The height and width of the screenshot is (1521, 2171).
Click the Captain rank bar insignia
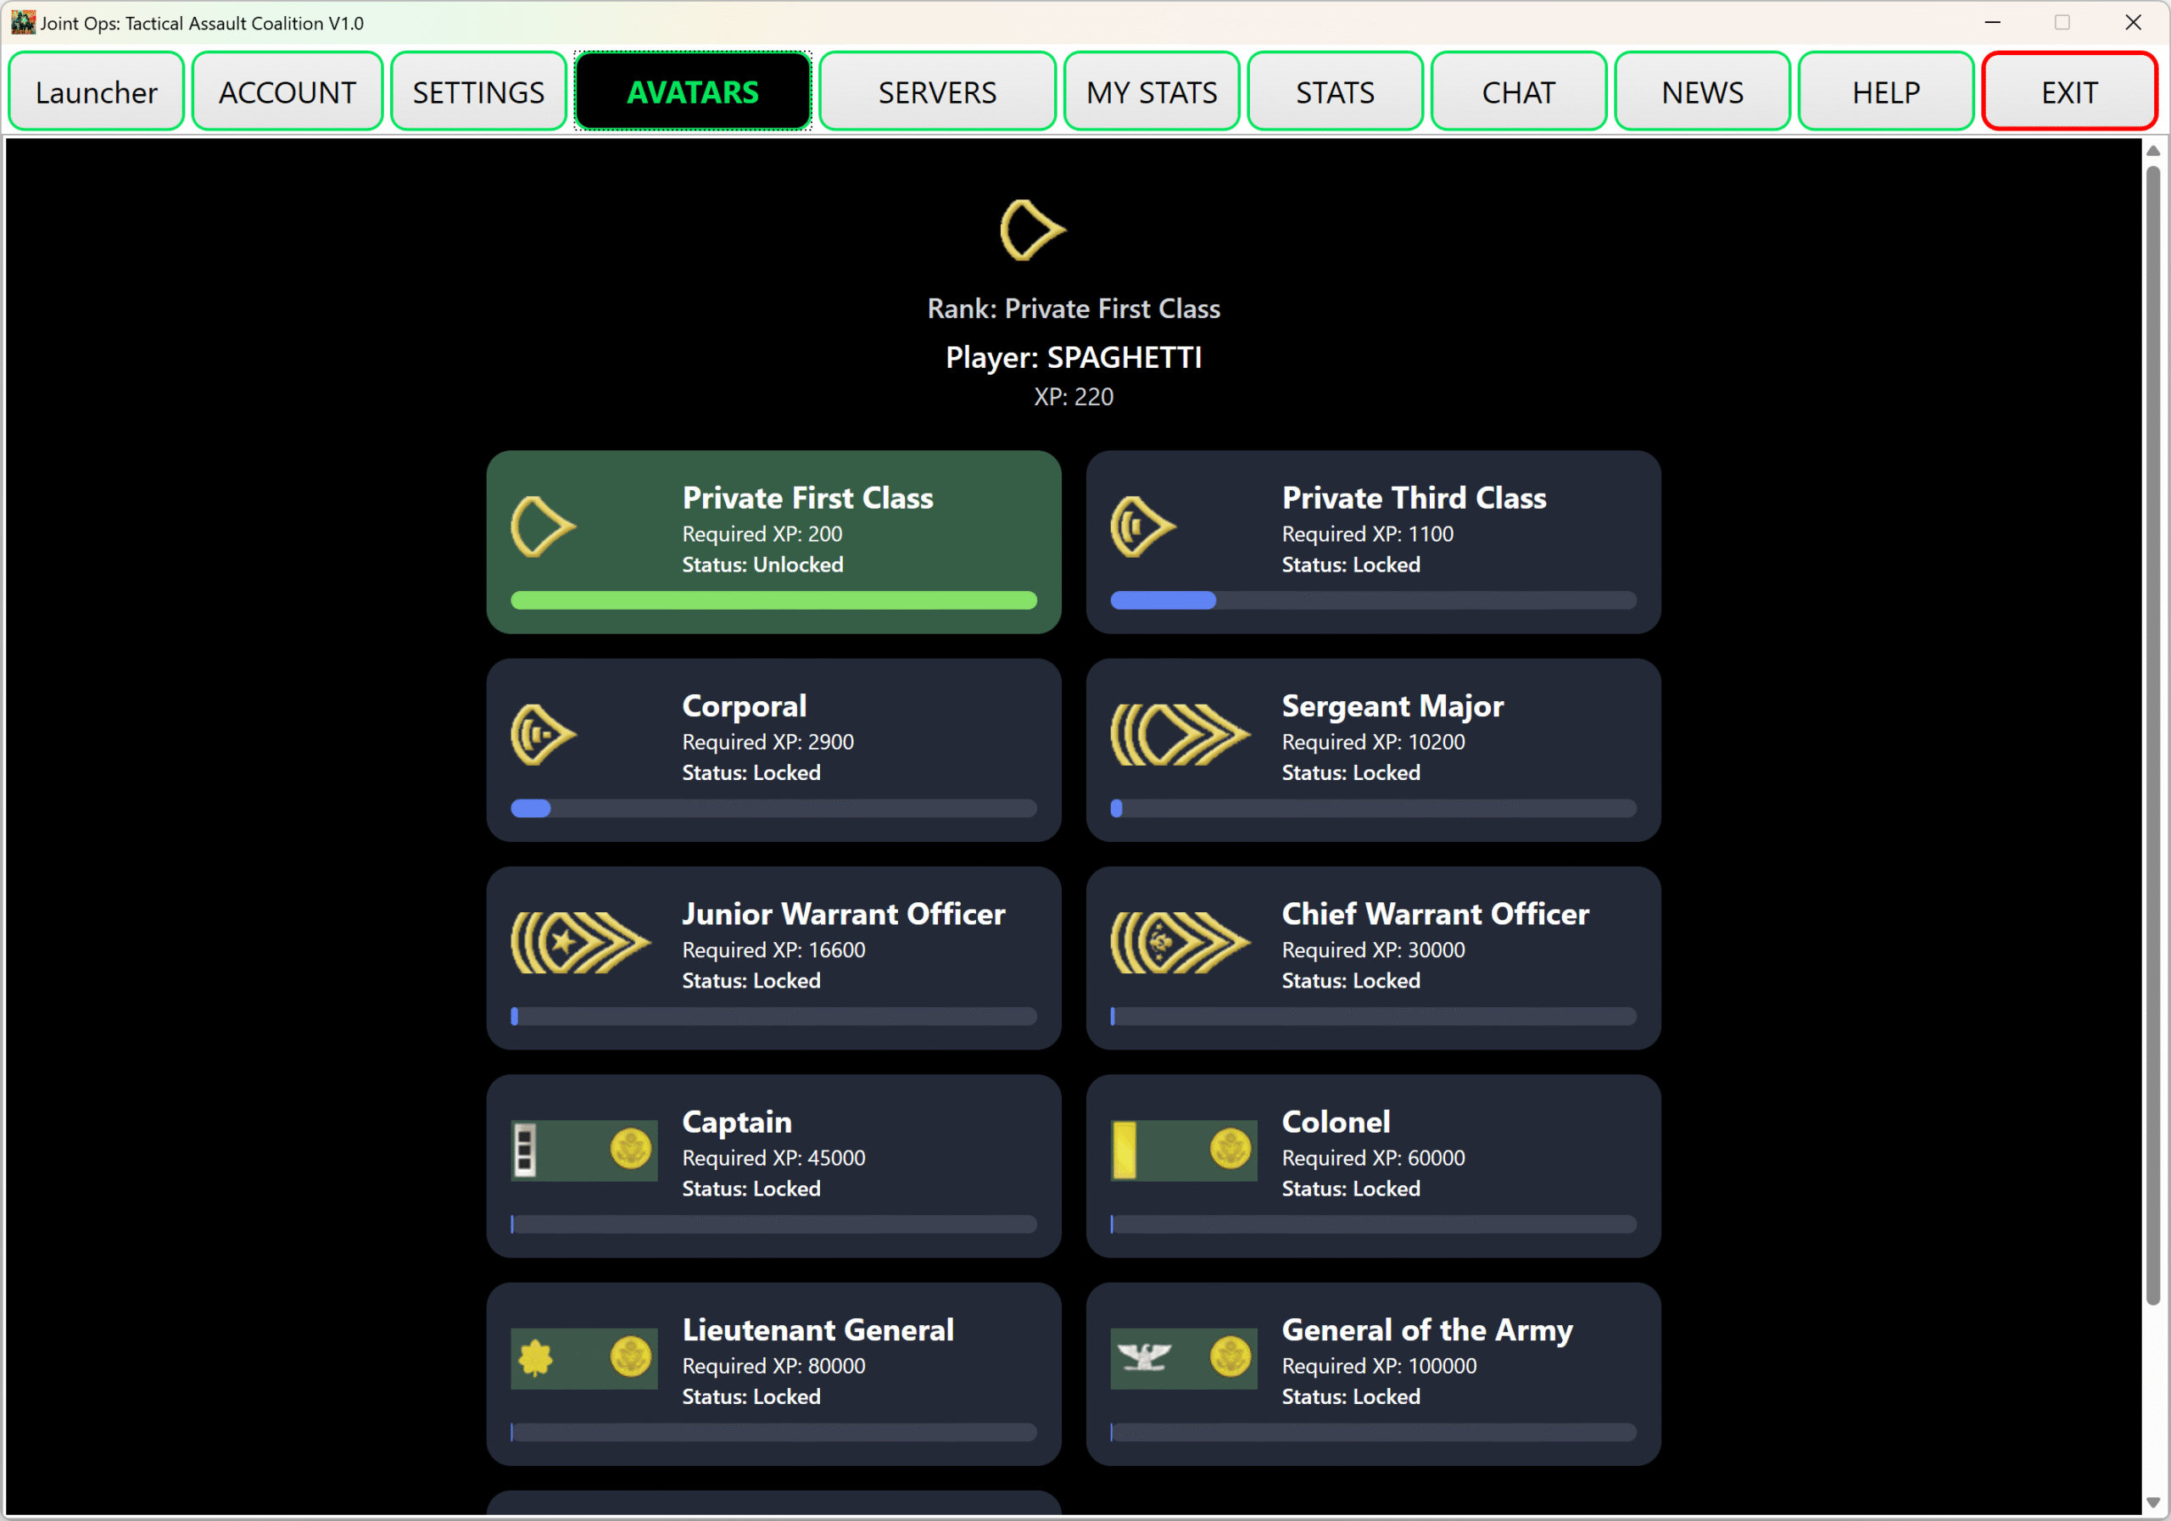[x=583, y=1150]
